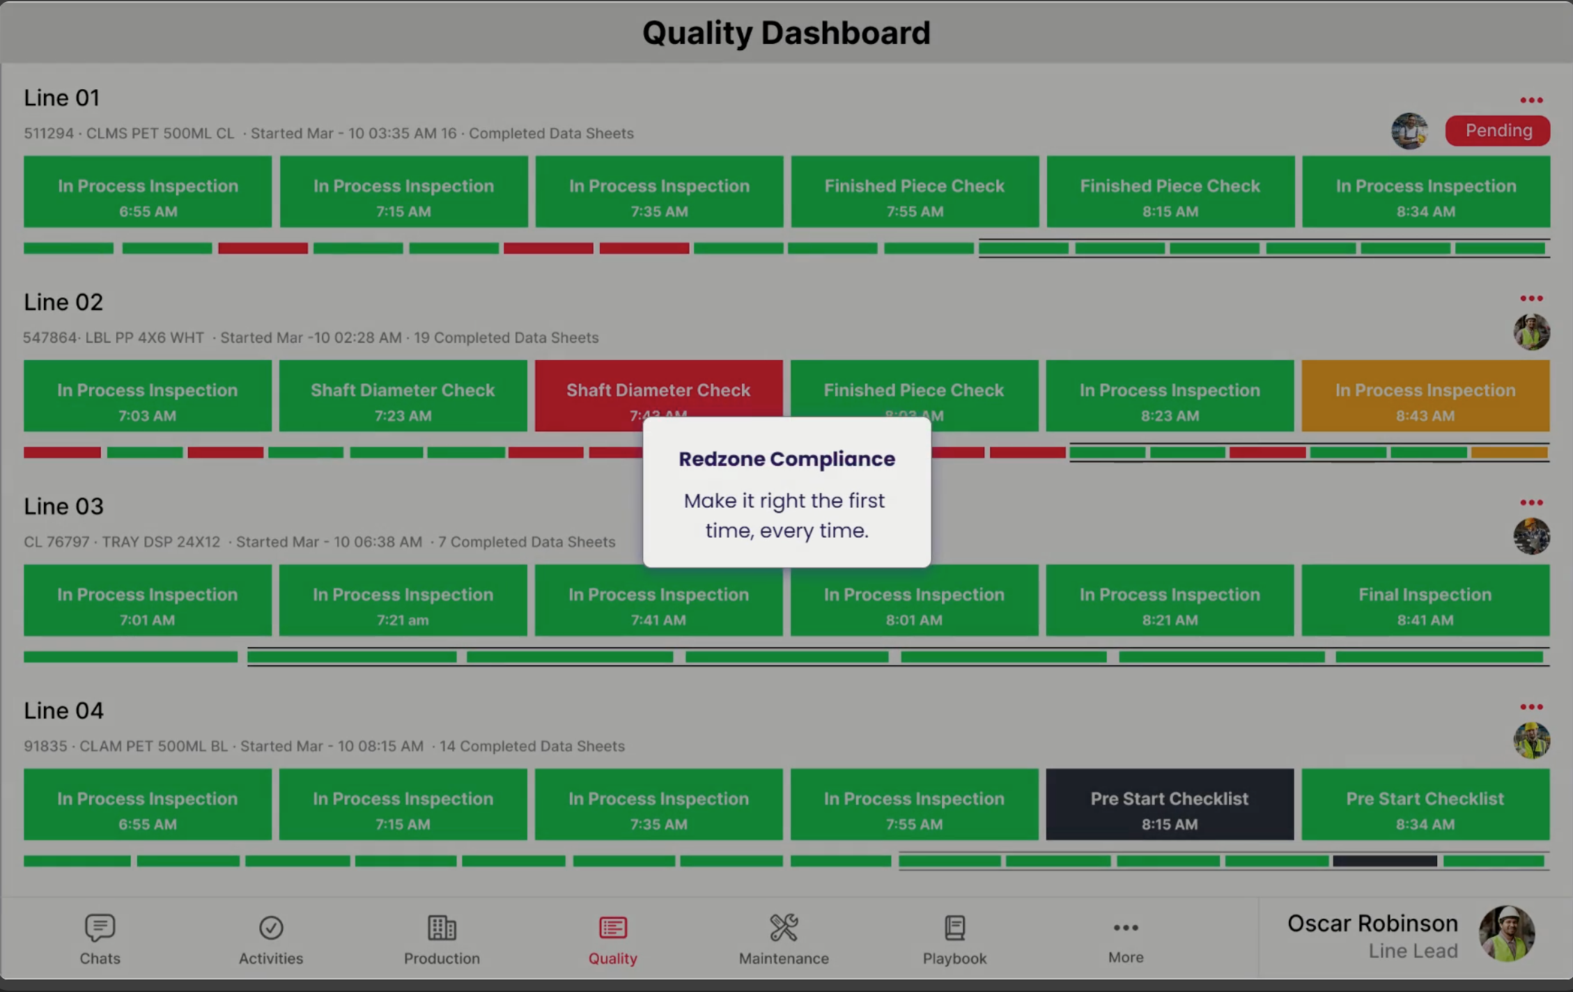1573x992 pixels.
Task: Open Line 02 three-dot options menu
Action: coord(1531,298)
